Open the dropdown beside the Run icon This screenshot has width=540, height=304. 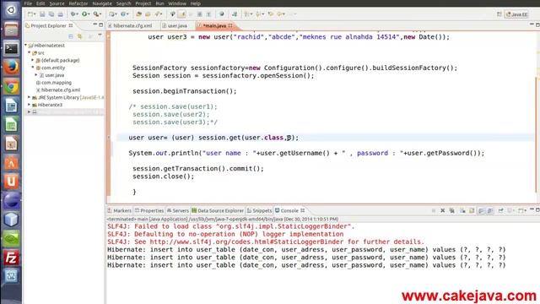coord(89,14)
